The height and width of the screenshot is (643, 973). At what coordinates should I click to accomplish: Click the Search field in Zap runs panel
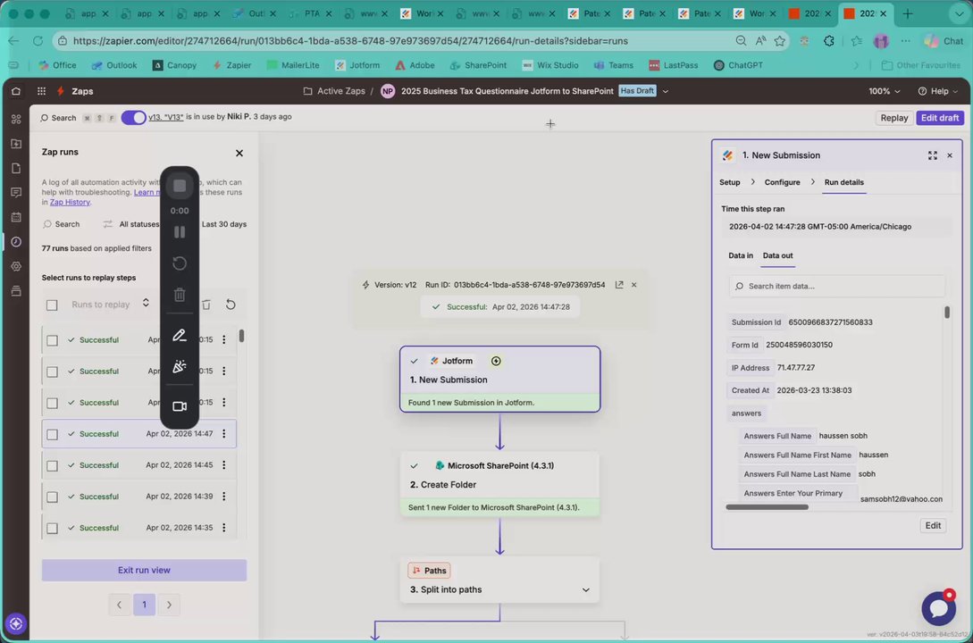62,224
